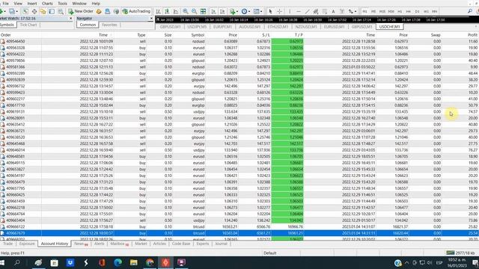
Task: Toggle the Market Watch window icon
Action: click(x=25, y=12)
